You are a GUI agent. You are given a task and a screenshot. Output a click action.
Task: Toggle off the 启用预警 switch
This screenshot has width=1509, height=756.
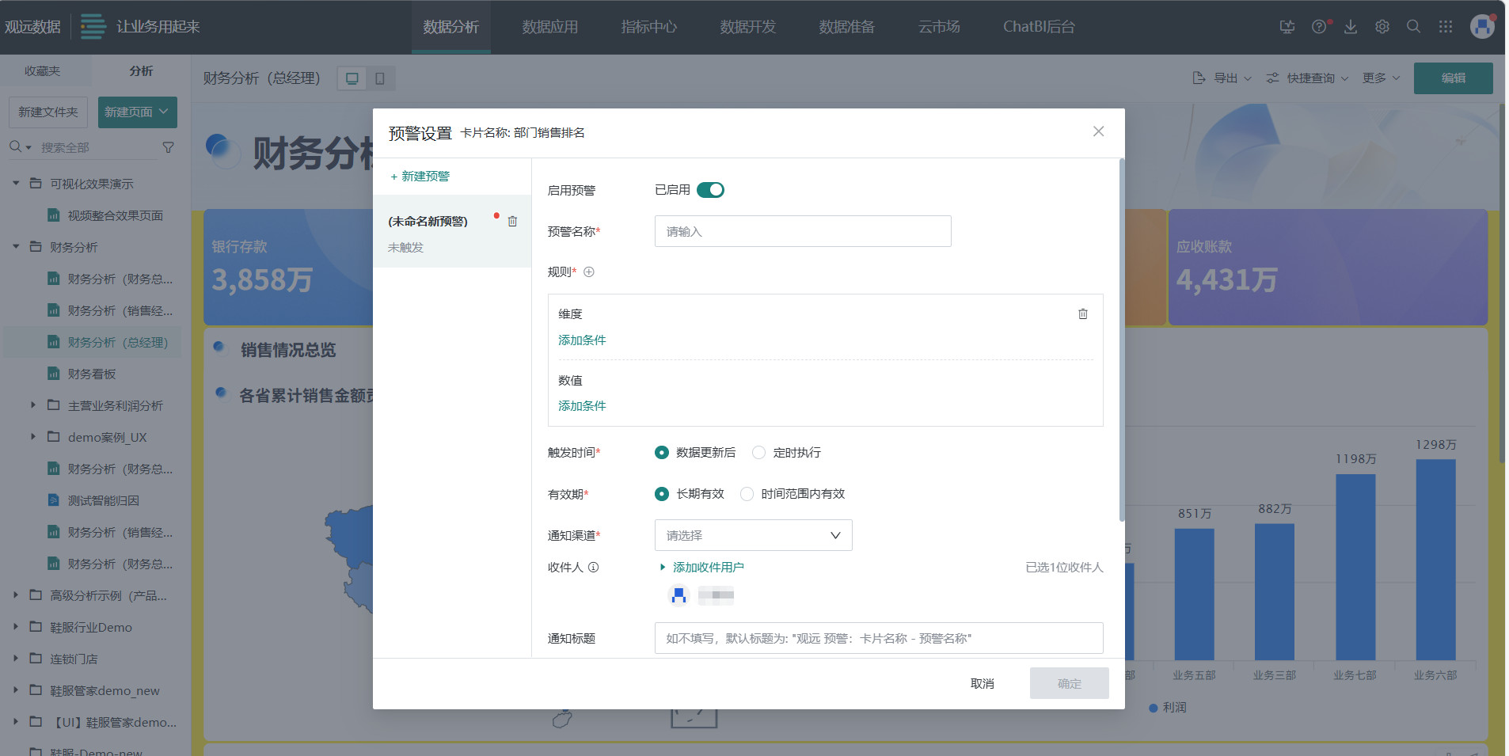pyautogui.click(x=709, y=190)
